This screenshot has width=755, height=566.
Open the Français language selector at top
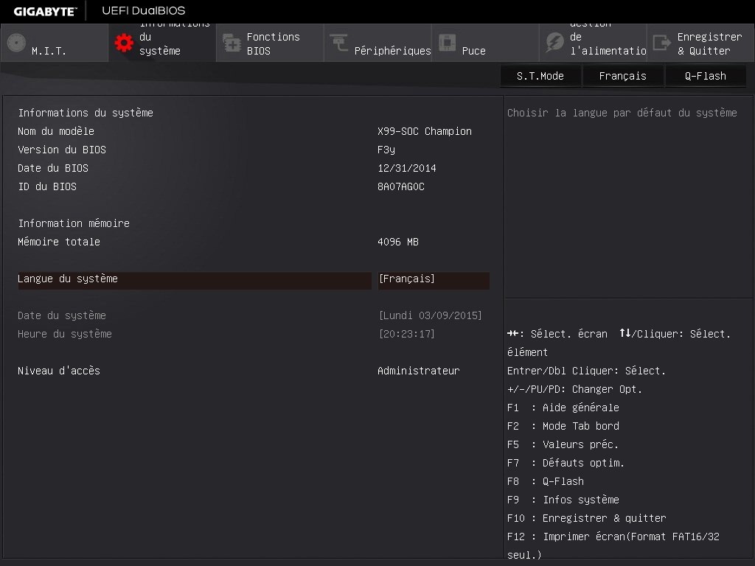pyautogui.click(x=622, y=76)
